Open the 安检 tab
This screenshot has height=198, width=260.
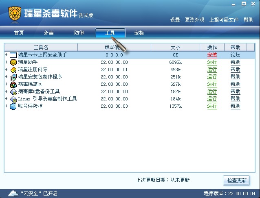coord(139,33)
